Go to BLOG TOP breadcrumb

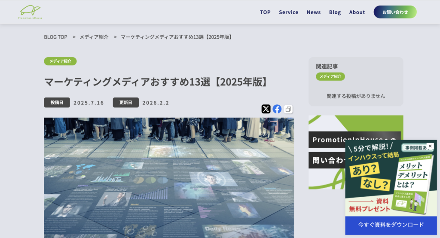click(x=55, y=37)
